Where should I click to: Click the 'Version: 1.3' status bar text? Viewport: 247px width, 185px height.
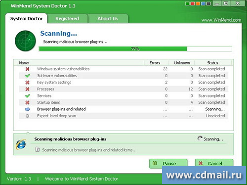pos(19,179)
